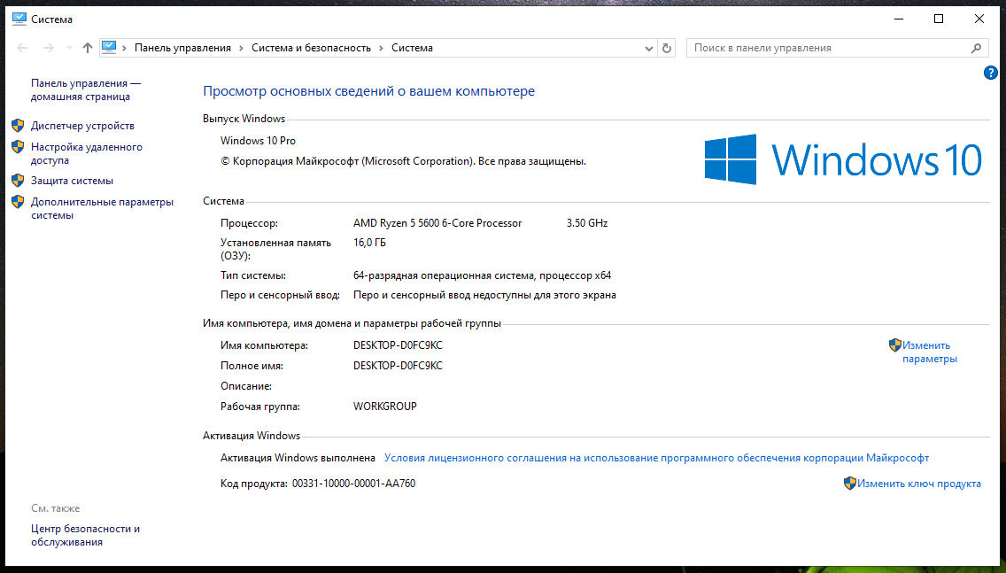The height and width of the screenshot is (573, 1006).
Task: Click 'DESKTOP-D0FC9KC' next to 'Полное имя'
Action: click(398, 366)
